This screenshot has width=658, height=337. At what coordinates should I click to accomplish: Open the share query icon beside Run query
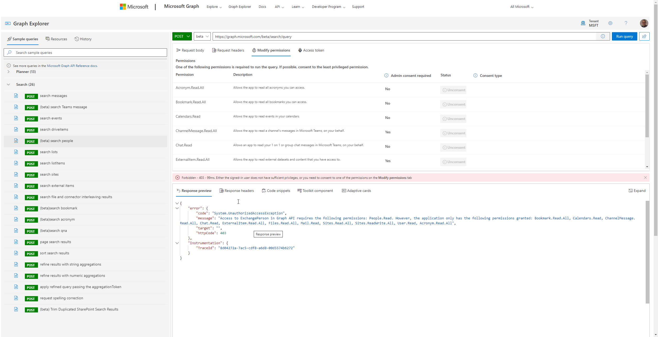tap(644, 36)
